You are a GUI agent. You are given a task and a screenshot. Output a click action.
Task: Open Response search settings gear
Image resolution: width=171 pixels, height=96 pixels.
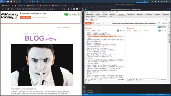tap(131, 80)
